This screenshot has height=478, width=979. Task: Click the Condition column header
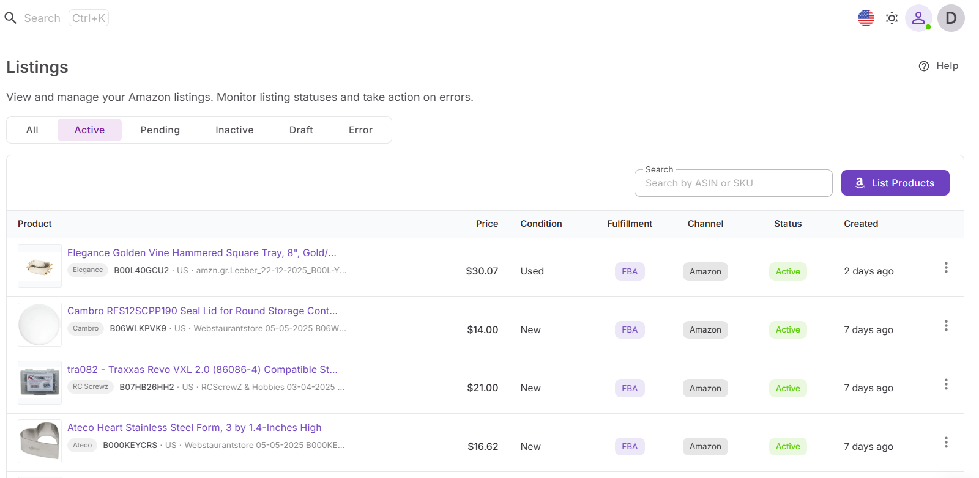click(x=541, y=224)
